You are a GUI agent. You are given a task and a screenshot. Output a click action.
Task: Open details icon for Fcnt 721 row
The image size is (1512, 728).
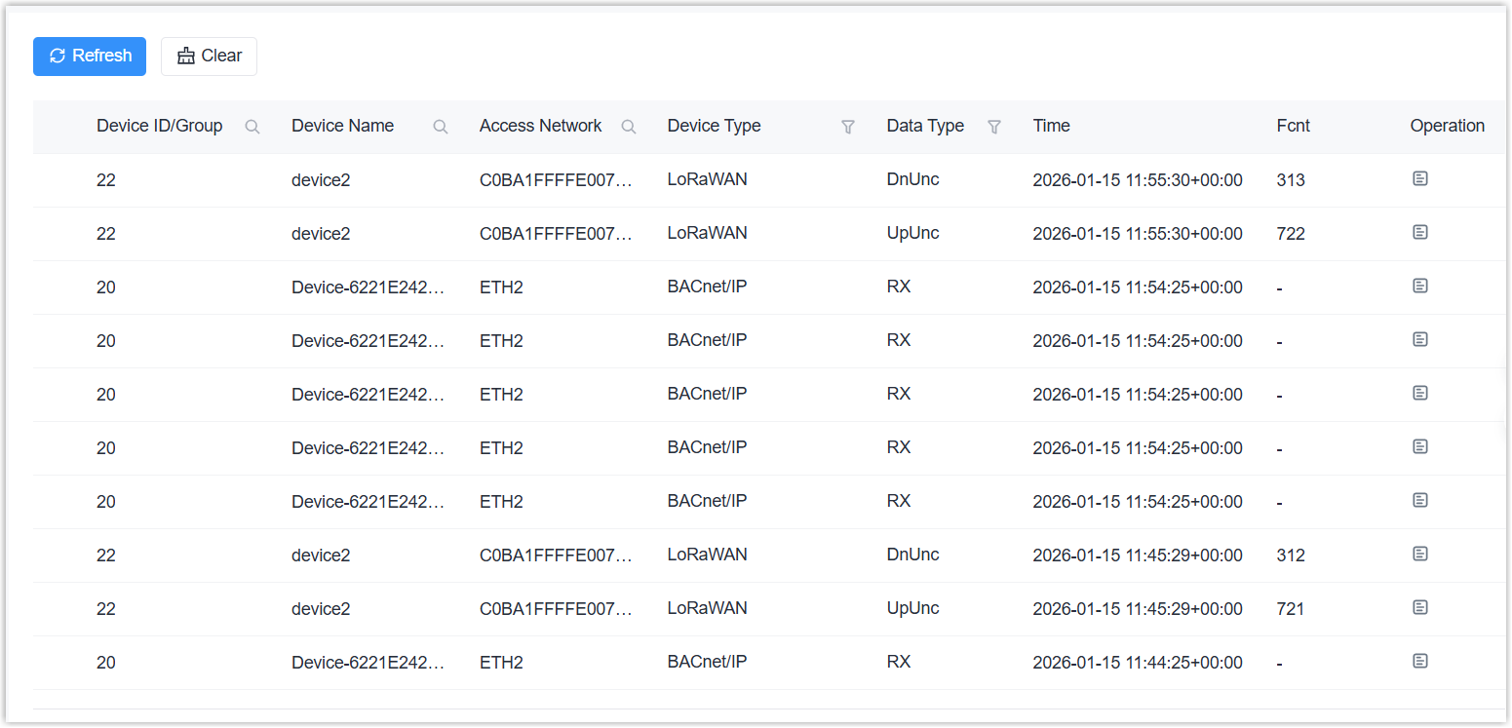tap(1420, 608)
